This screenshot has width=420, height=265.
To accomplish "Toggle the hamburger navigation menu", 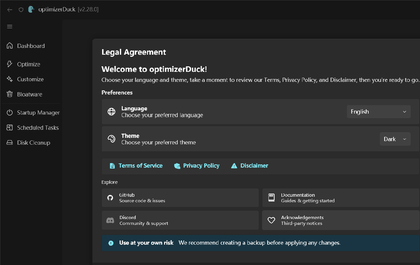I will 10,27.
